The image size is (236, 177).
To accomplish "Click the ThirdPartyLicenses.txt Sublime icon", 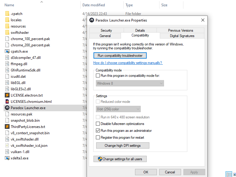I will 7,127.
